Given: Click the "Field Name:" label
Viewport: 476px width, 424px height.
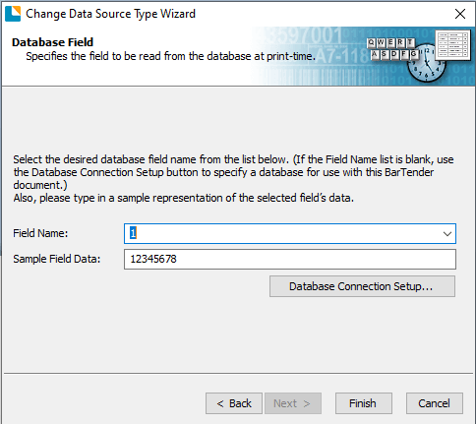Looking at the screenshot, I should 40,233.
